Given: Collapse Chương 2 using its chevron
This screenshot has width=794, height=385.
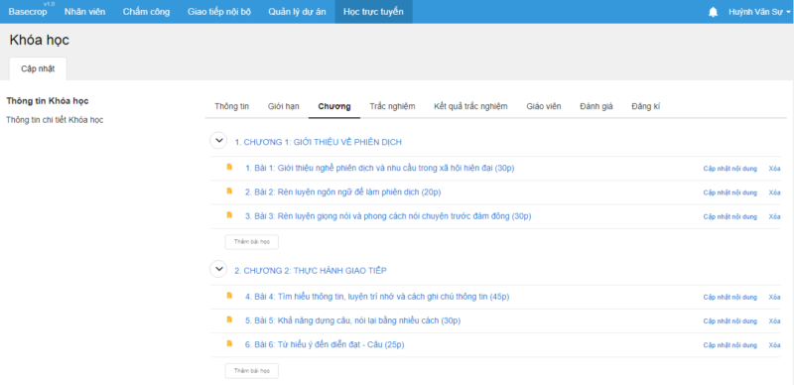Looking at the screenshot, I should 218,270.
